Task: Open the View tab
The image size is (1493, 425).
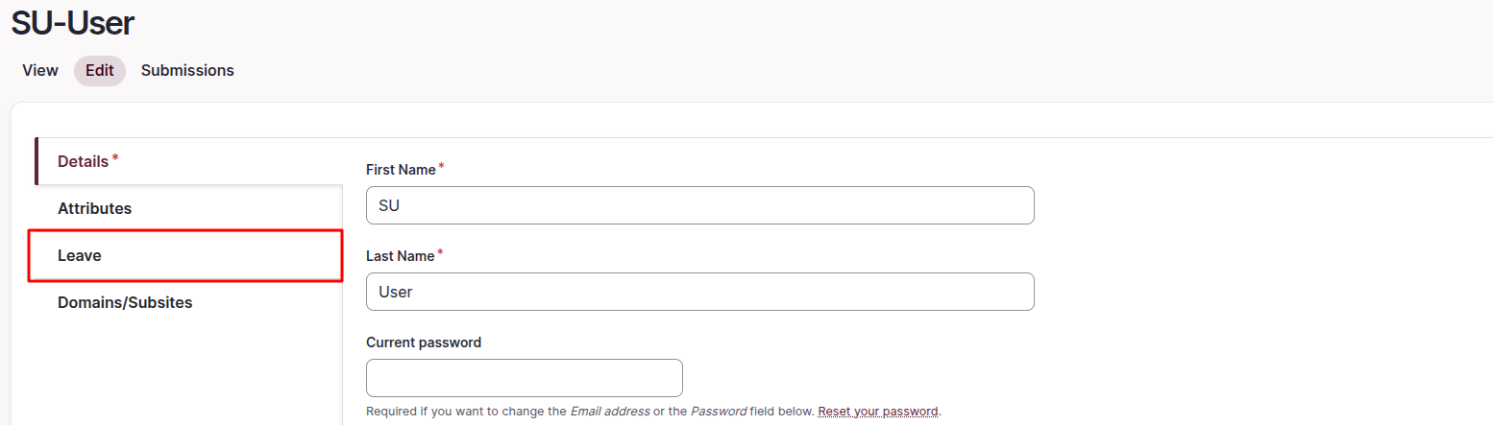Action: click(x=40, y=70)
